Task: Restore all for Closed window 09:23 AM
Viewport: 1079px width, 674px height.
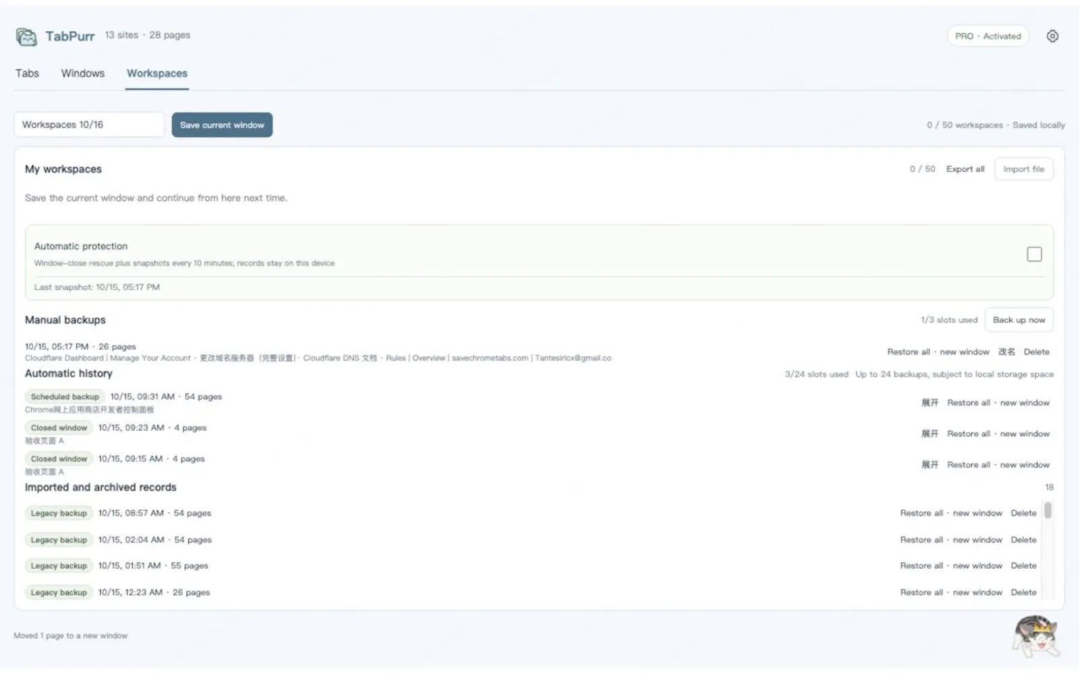Action: point(998,433)
